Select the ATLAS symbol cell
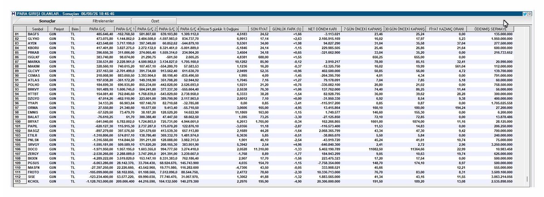This screenshot has width=544, height=197. pyautogui.click(x=37, y=80)
